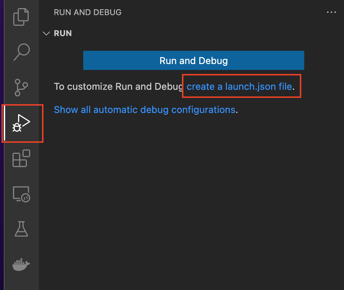Click the RUN section header label

coord(63,33)
